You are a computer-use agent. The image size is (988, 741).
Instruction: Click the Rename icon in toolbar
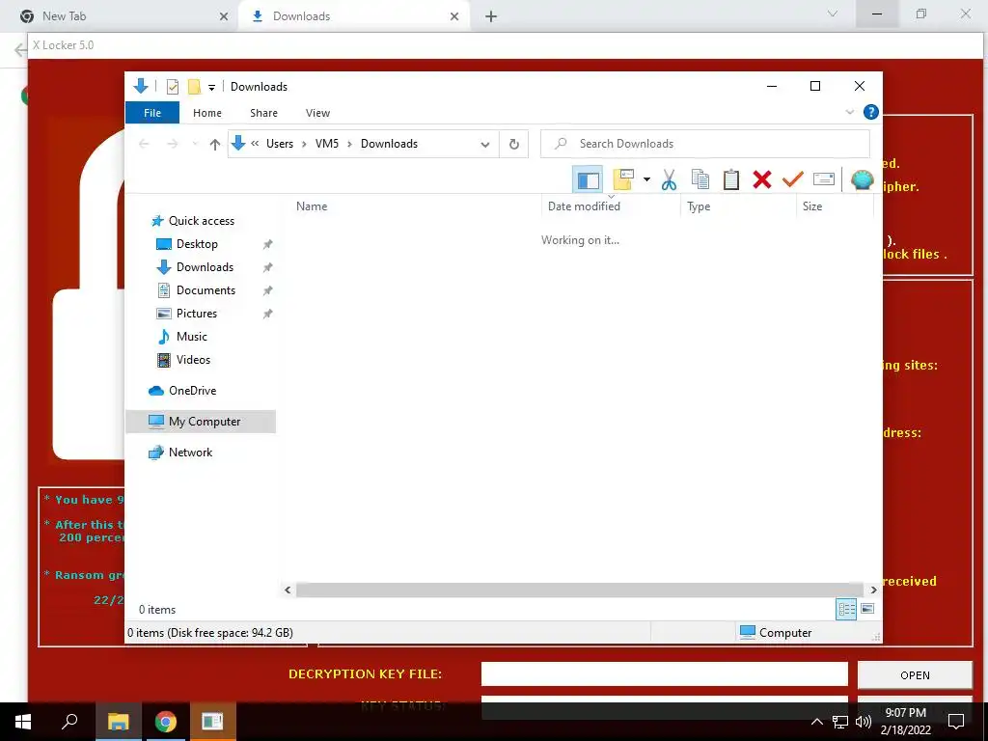tap(824, 179)
